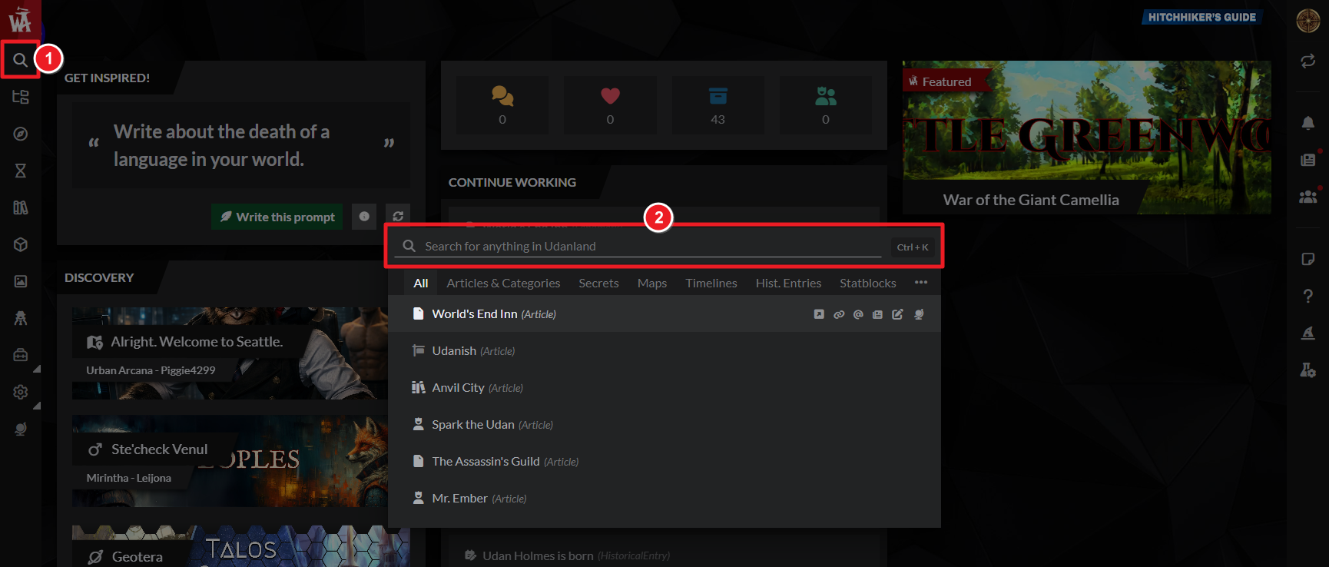Image resolution: width=1329 pixels, height=567 pixels.
Task: Open the observatory icon in left sidebar
Action: (21, 318)
